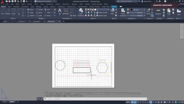184x104 pixels.
Task: Open the lineweight ByLayer dropdown
Action: (137, 12)
